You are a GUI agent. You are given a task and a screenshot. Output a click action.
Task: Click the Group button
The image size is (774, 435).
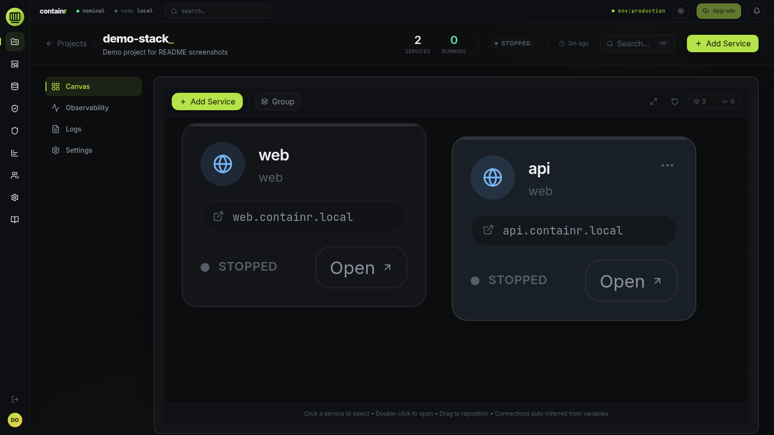278,101
